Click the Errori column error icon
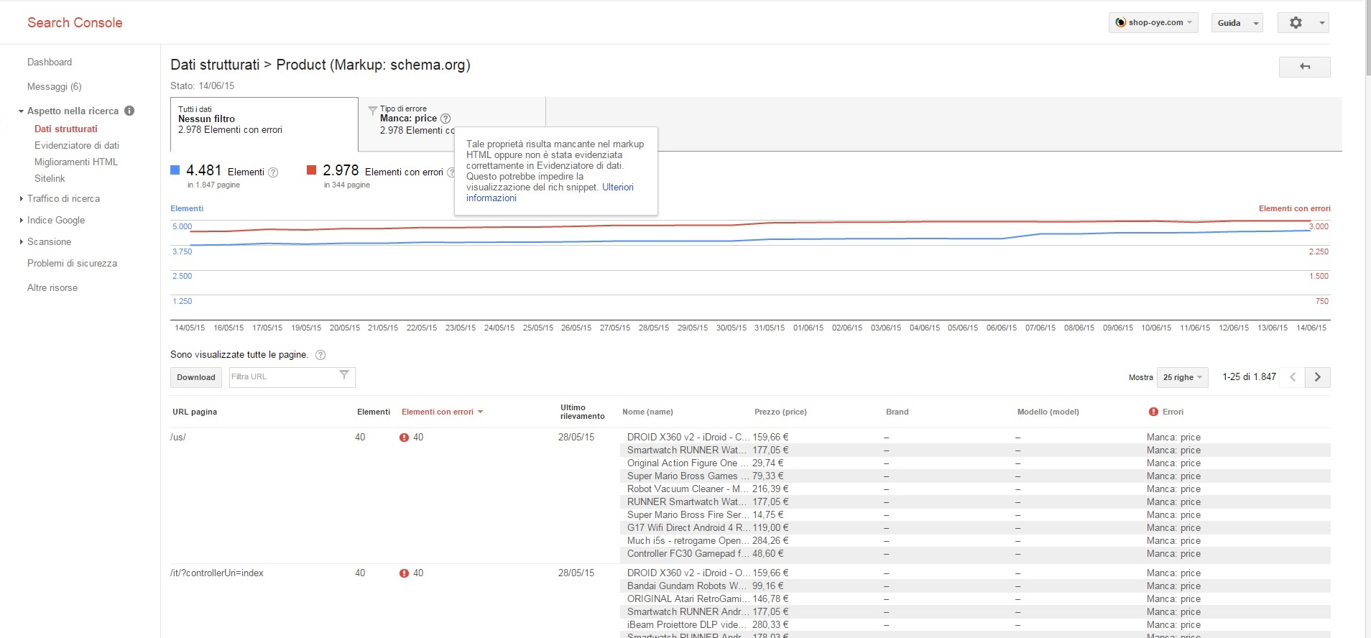The height and width of the screenshot is (638, 1371). coord(1153,412)
